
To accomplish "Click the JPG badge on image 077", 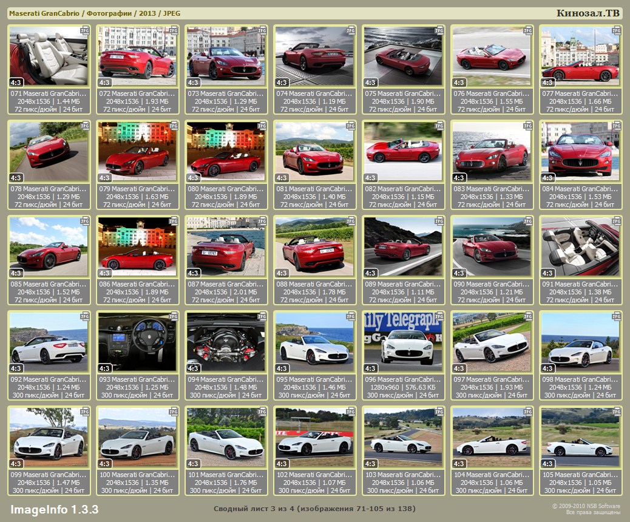I will [x=616, y=30].
